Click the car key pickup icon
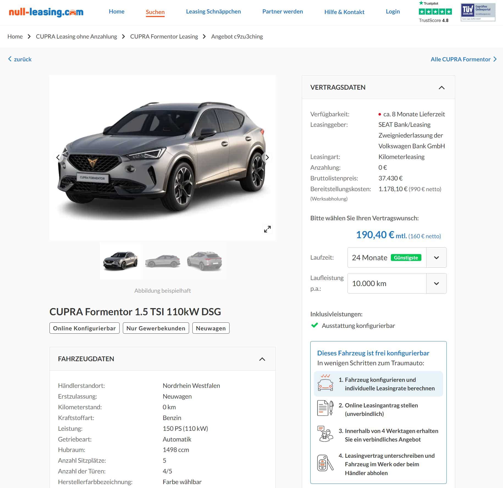Screen dimensions: 503x488 [325, 463]
